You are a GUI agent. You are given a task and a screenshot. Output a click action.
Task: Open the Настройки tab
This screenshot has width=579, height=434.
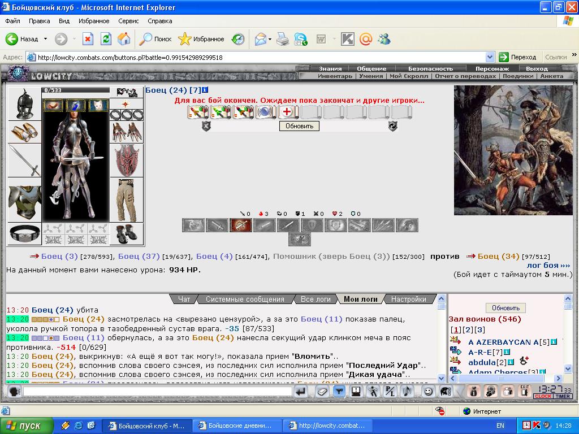(x=408, y=300)
